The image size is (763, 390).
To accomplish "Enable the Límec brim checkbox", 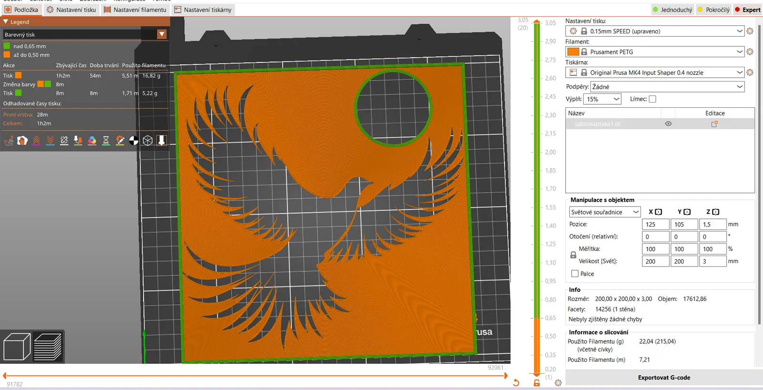I will [x=652, y=99].
